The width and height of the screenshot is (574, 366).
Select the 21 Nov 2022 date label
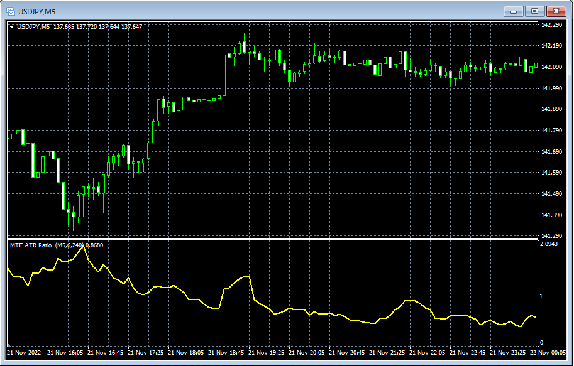24,353
